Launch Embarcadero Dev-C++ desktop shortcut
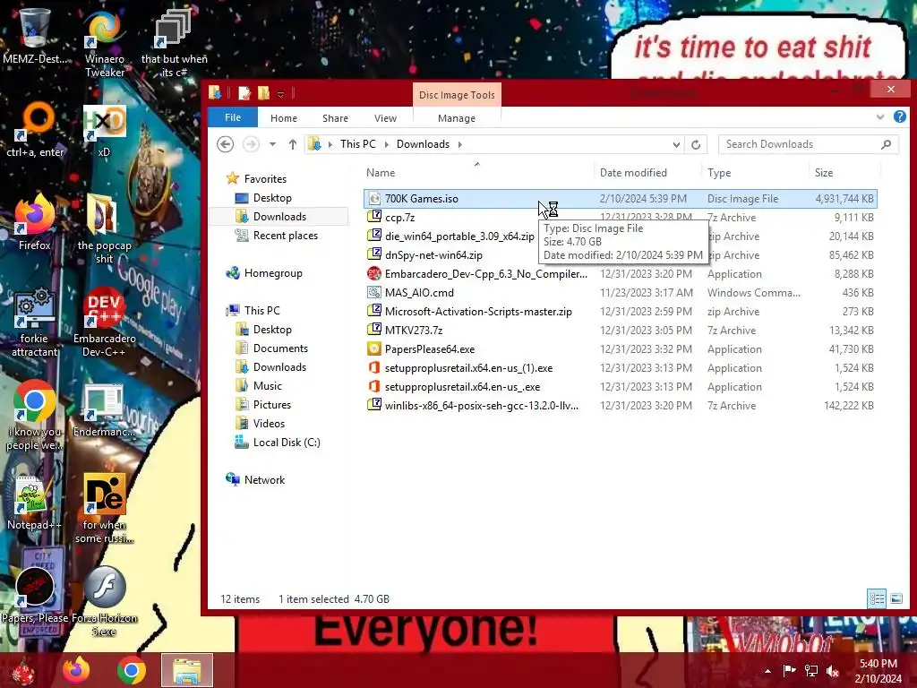This screenshot has height=688, width=917. [x=104, y=322]
